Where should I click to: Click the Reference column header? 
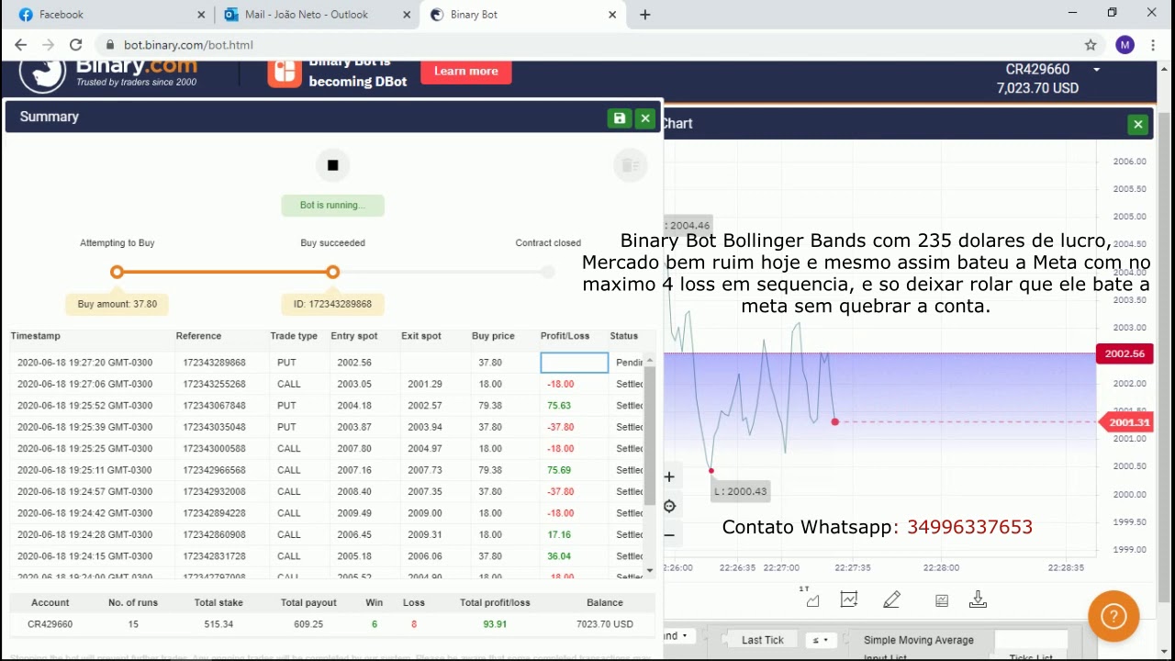[198, 336]
